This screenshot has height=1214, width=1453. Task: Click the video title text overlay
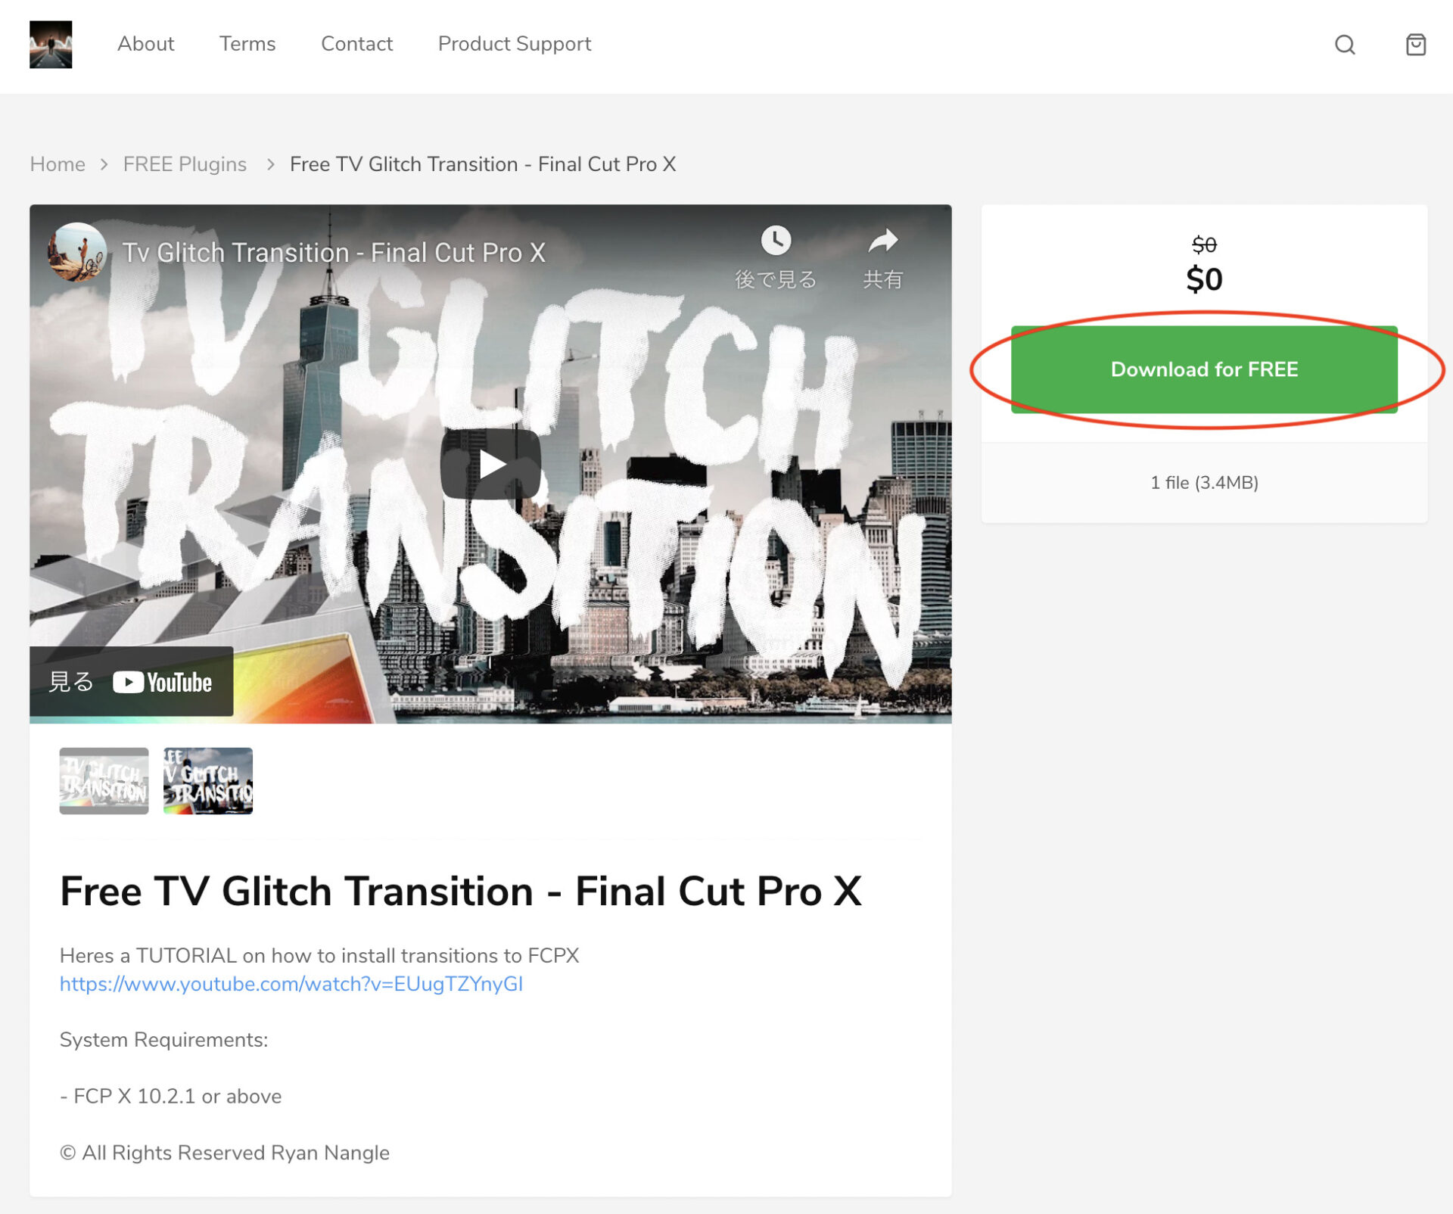pyautogui.click(x=334, y=253)
